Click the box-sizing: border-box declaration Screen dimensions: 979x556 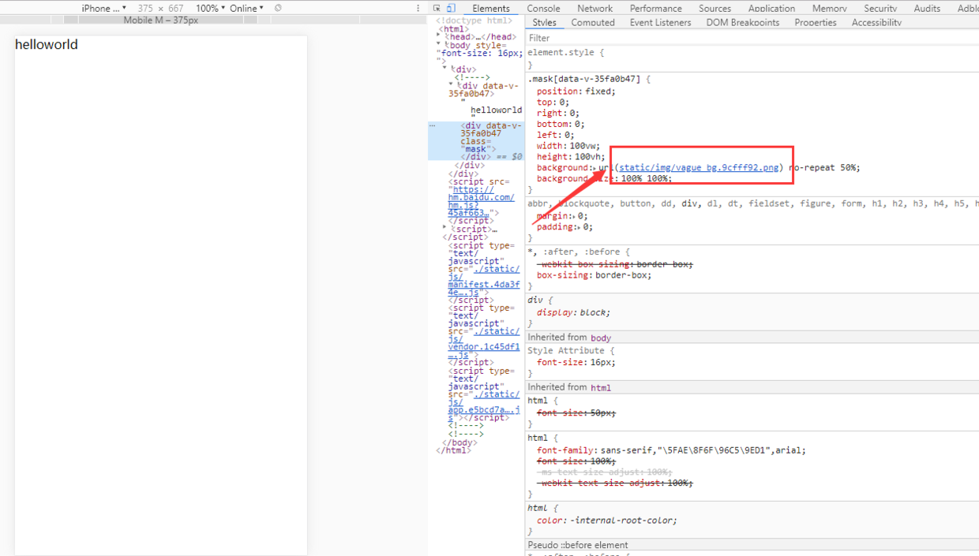click(x=595, y=275)
